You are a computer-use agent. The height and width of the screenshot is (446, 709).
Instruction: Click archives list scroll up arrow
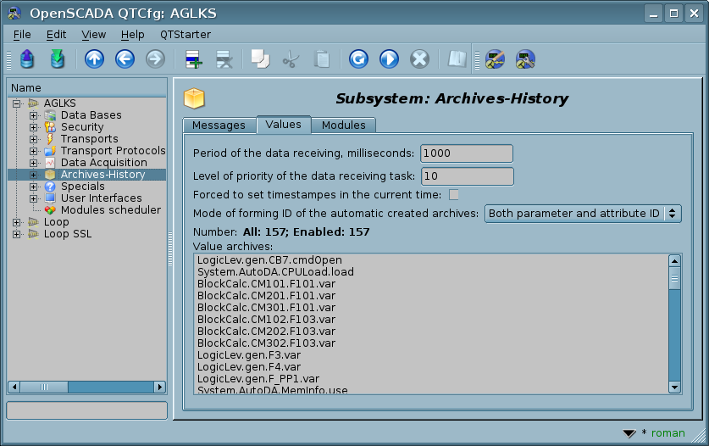tap(674, 261)
